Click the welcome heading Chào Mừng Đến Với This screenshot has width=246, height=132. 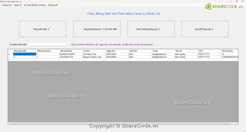click(x=124, y=14)
